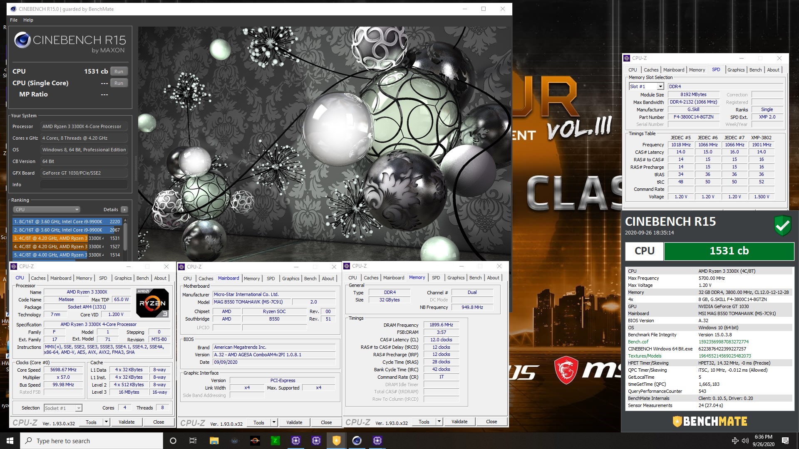
Task: Select Memory tab in the CPU tab window
Action: 84,278
